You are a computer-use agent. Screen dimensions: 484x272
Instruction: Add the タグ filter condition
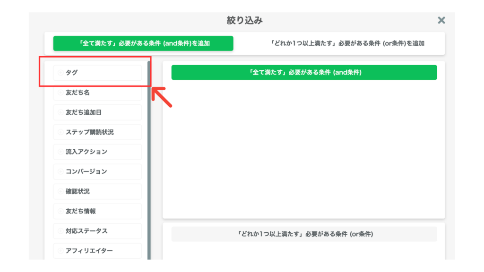pyautogui.click(x=97, y=73)
